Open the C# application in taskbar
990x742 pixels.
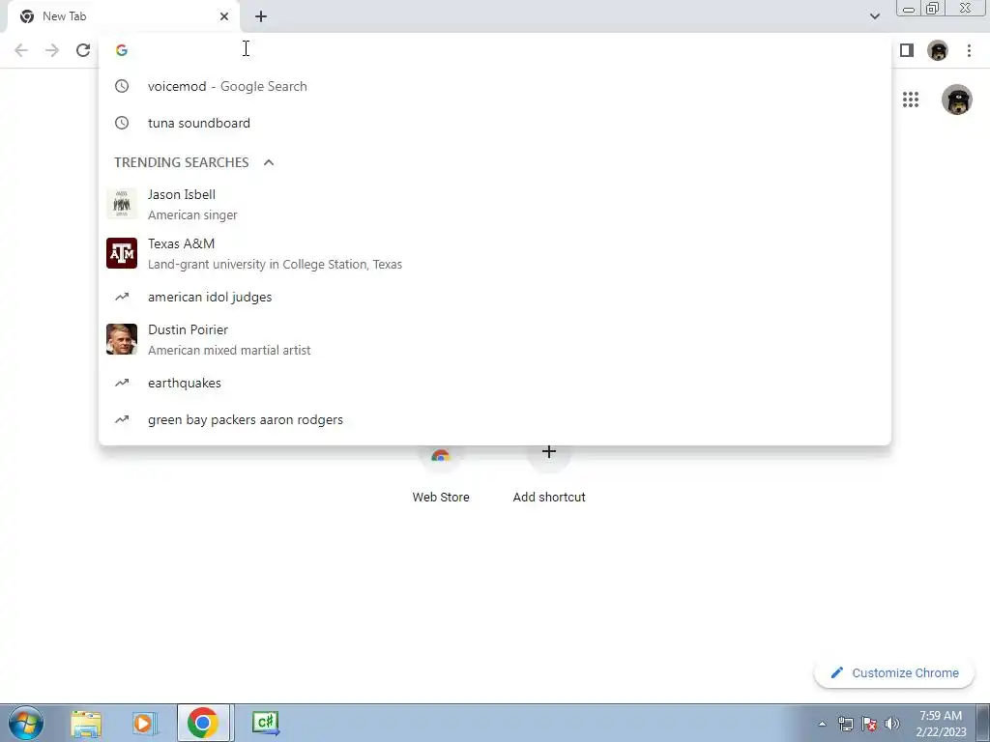click(265, 723)
